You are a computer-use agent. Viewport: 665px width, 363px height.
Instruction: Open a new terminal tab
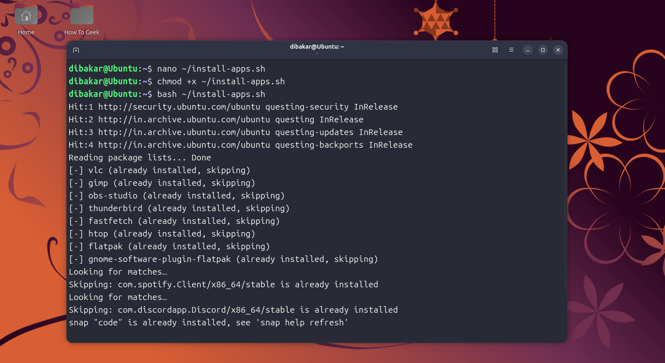click(x=76, y=50)
